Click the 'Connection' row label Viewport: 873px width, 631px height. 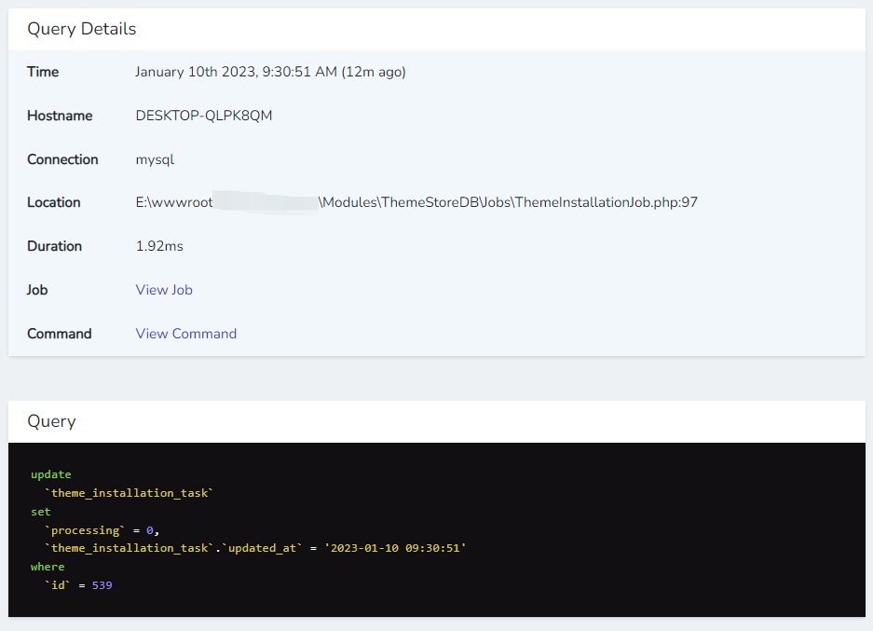tap(62, 159)
